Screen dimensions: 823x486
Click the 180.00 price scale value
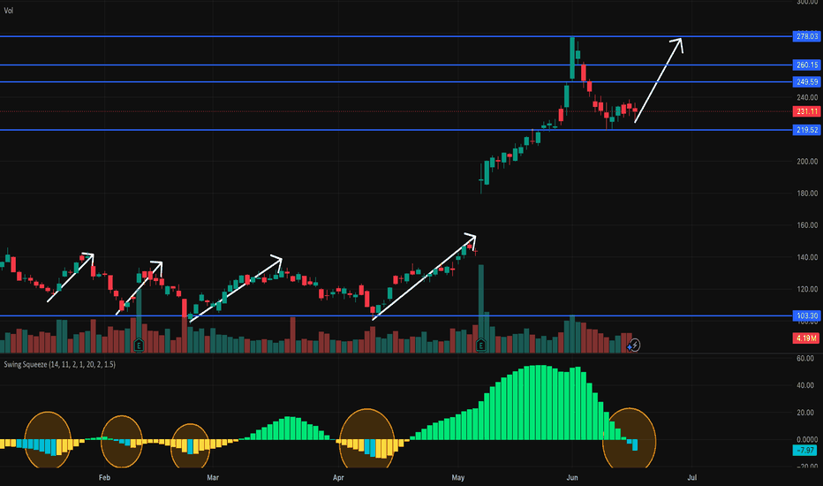(x=807, y=194)
